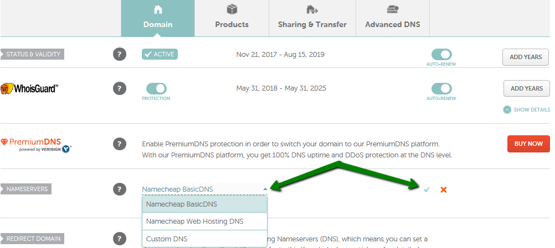
Task: Open the PremiumDNS help question mark icon
Action: [120, 144]
